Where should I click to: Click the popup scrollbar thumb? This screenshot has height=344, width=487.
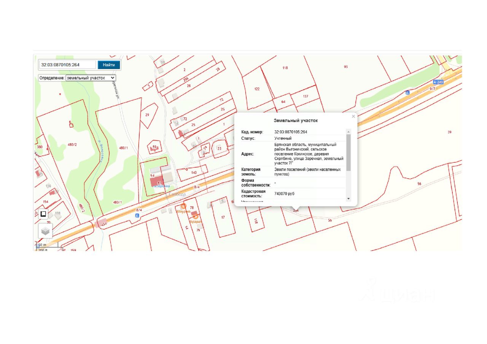[348, 152]
